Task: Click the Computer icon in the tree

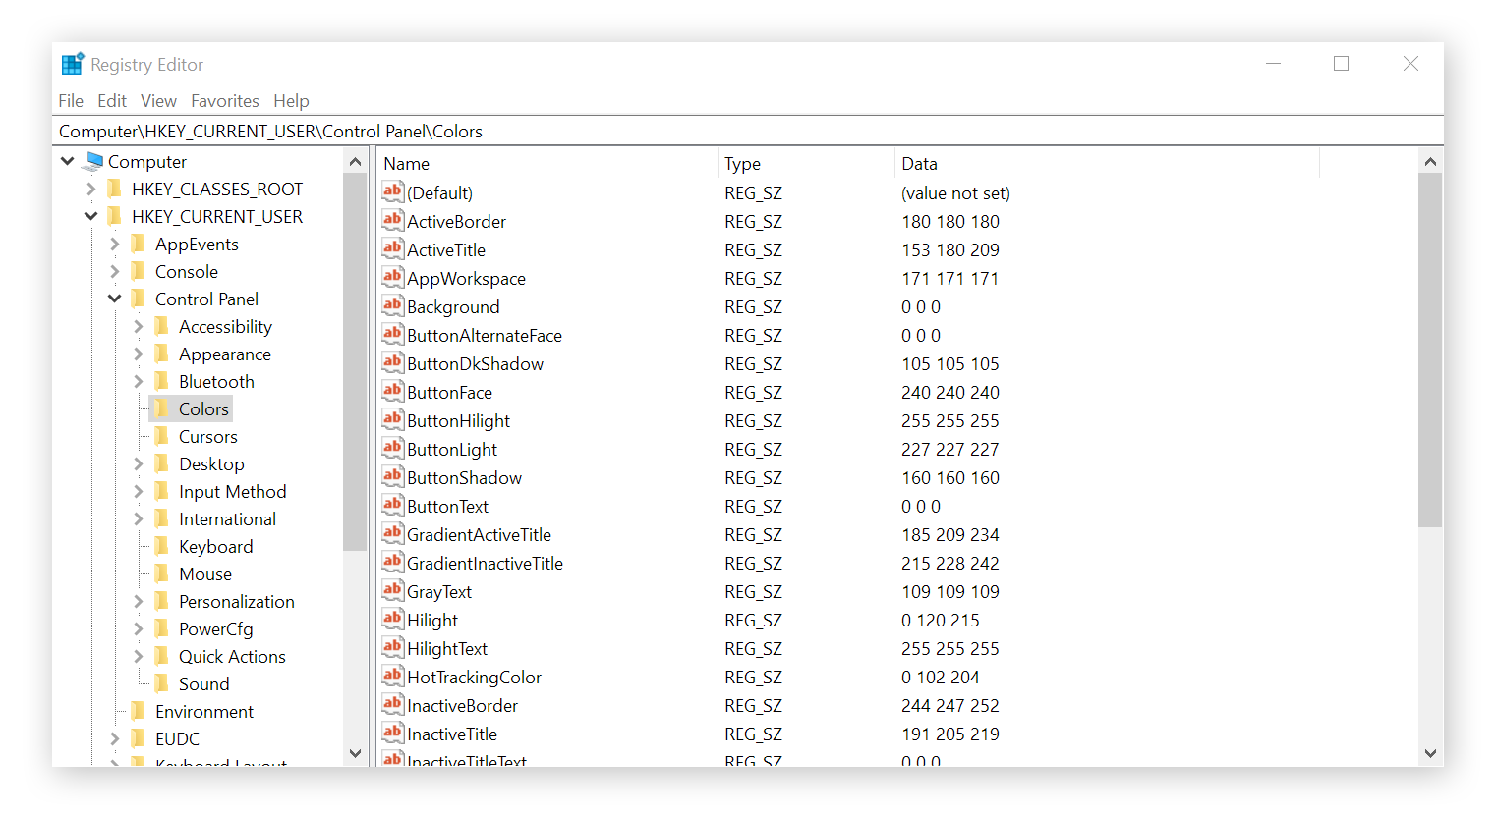Action: 92,161
